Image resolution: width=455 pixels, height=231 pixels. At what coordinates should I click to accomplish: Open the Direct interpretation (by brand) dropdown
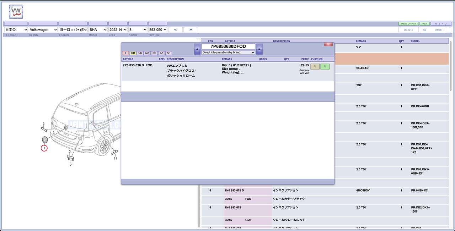pyautogui.click(x=228, y=52)
